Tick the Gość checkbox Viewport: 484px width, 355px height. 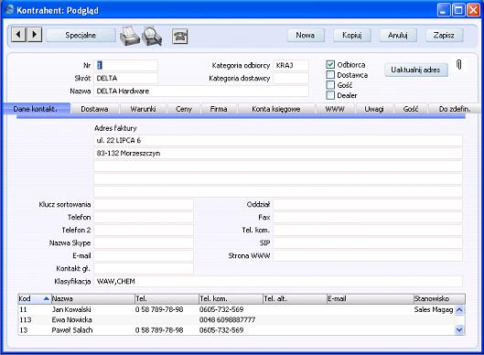[330, 85]
